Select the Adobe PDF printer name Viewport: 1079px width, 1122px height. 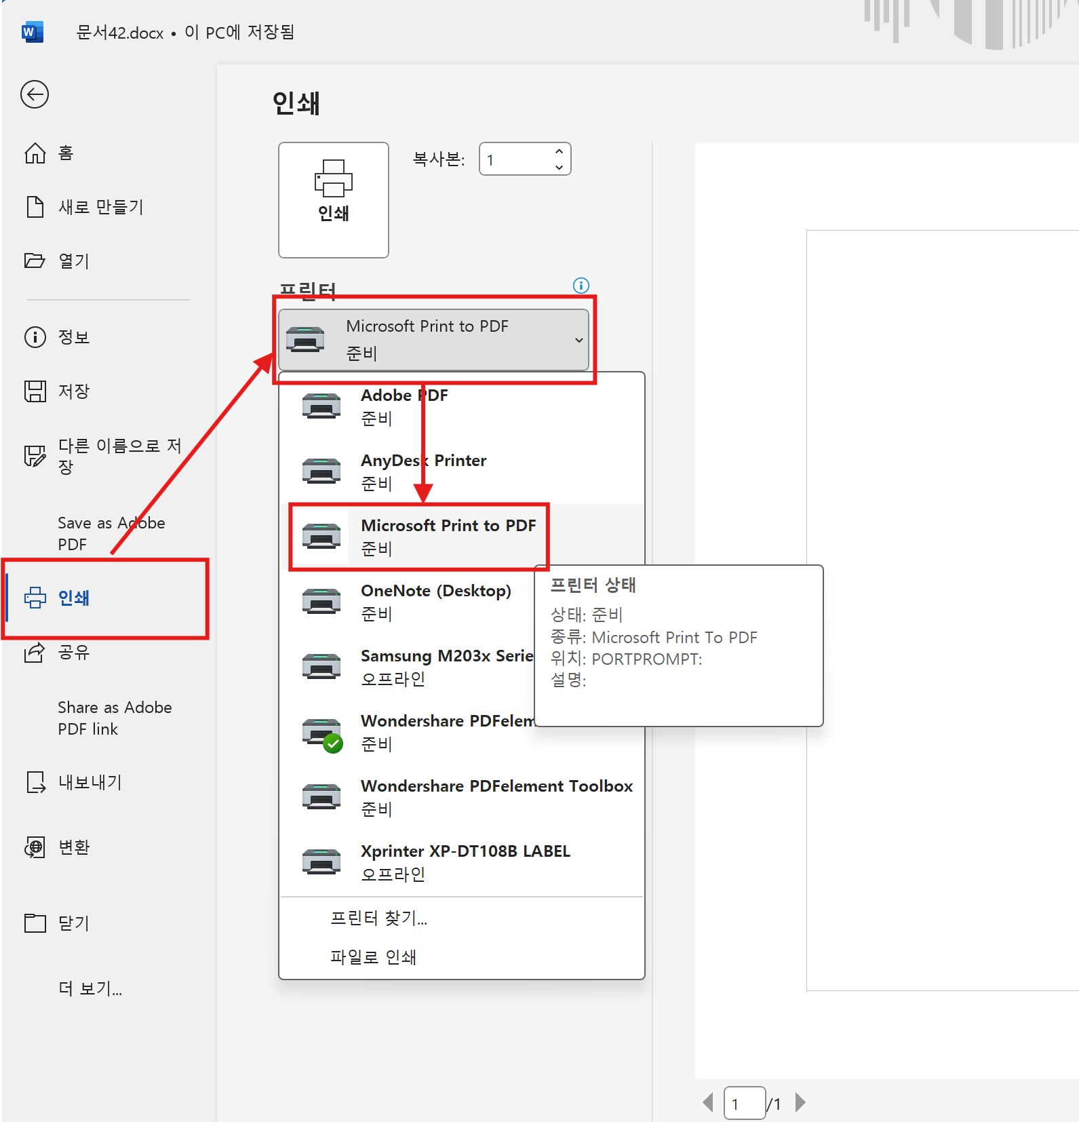coord(404,395)
